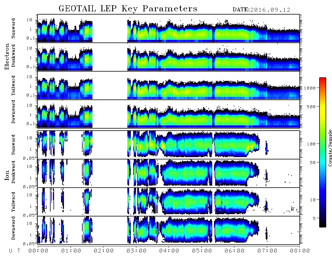Click the 05:00 time tick label
This screenshot has width=332, height=256.
pos(202,251)
